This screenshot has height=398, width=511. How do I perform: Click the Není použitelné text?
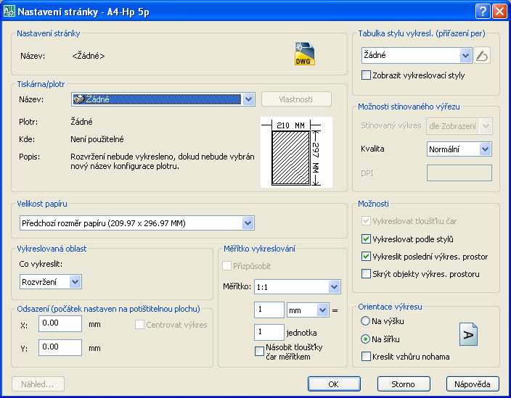[x=97, y=139]
